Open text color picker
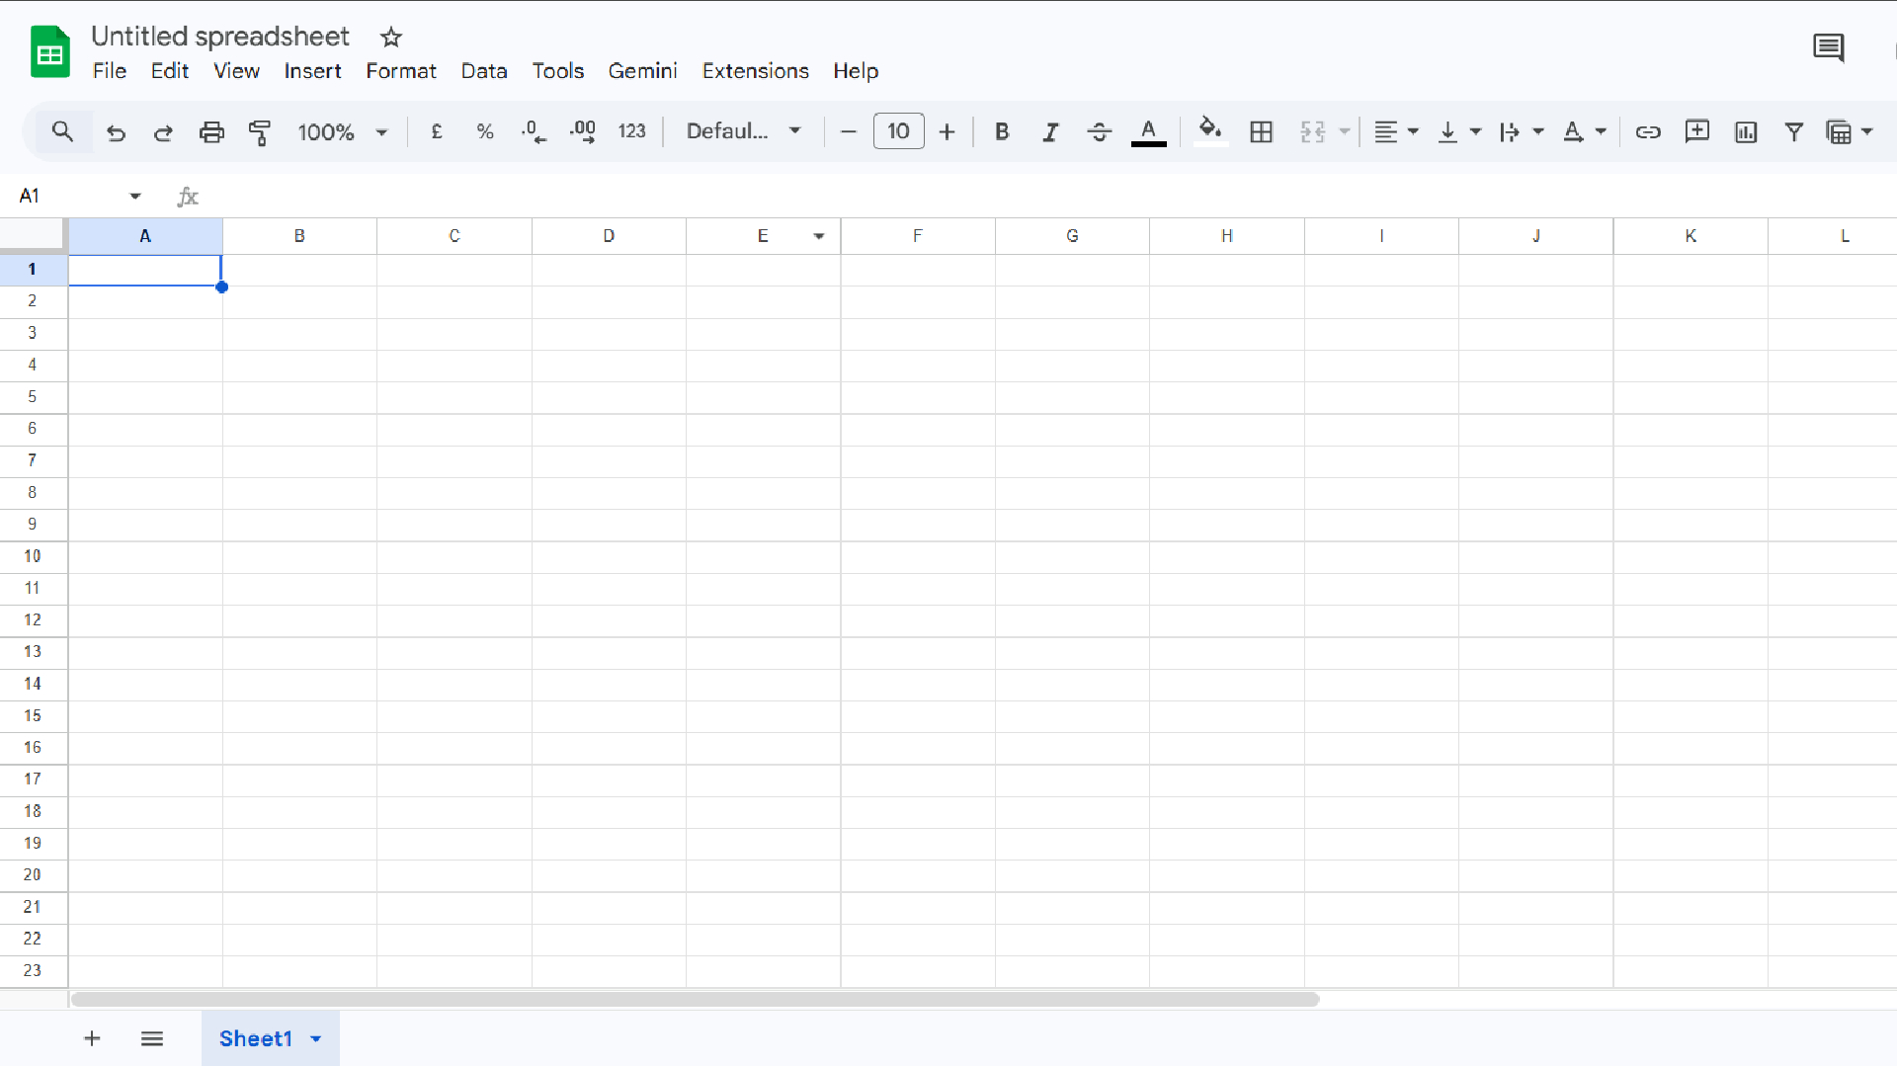The image size is (1897, 1067). coord(1149,131)
